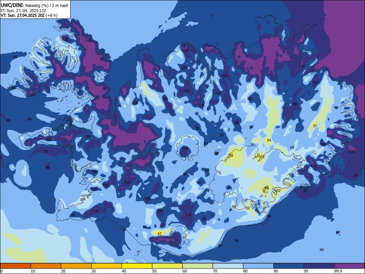The height and width of the screenshot is (274, 365).
Task: Click the '40' legend scale label
Action: click(x=124, y=271)
